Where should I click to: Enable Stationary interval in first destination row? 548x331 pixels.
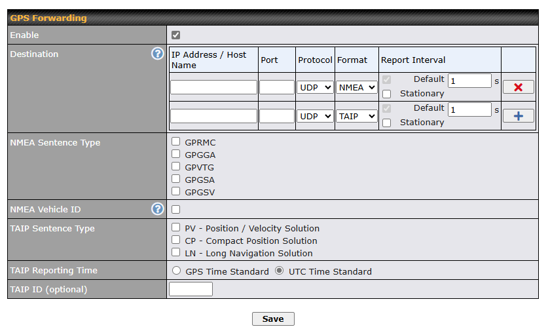(x=386, y=94)
